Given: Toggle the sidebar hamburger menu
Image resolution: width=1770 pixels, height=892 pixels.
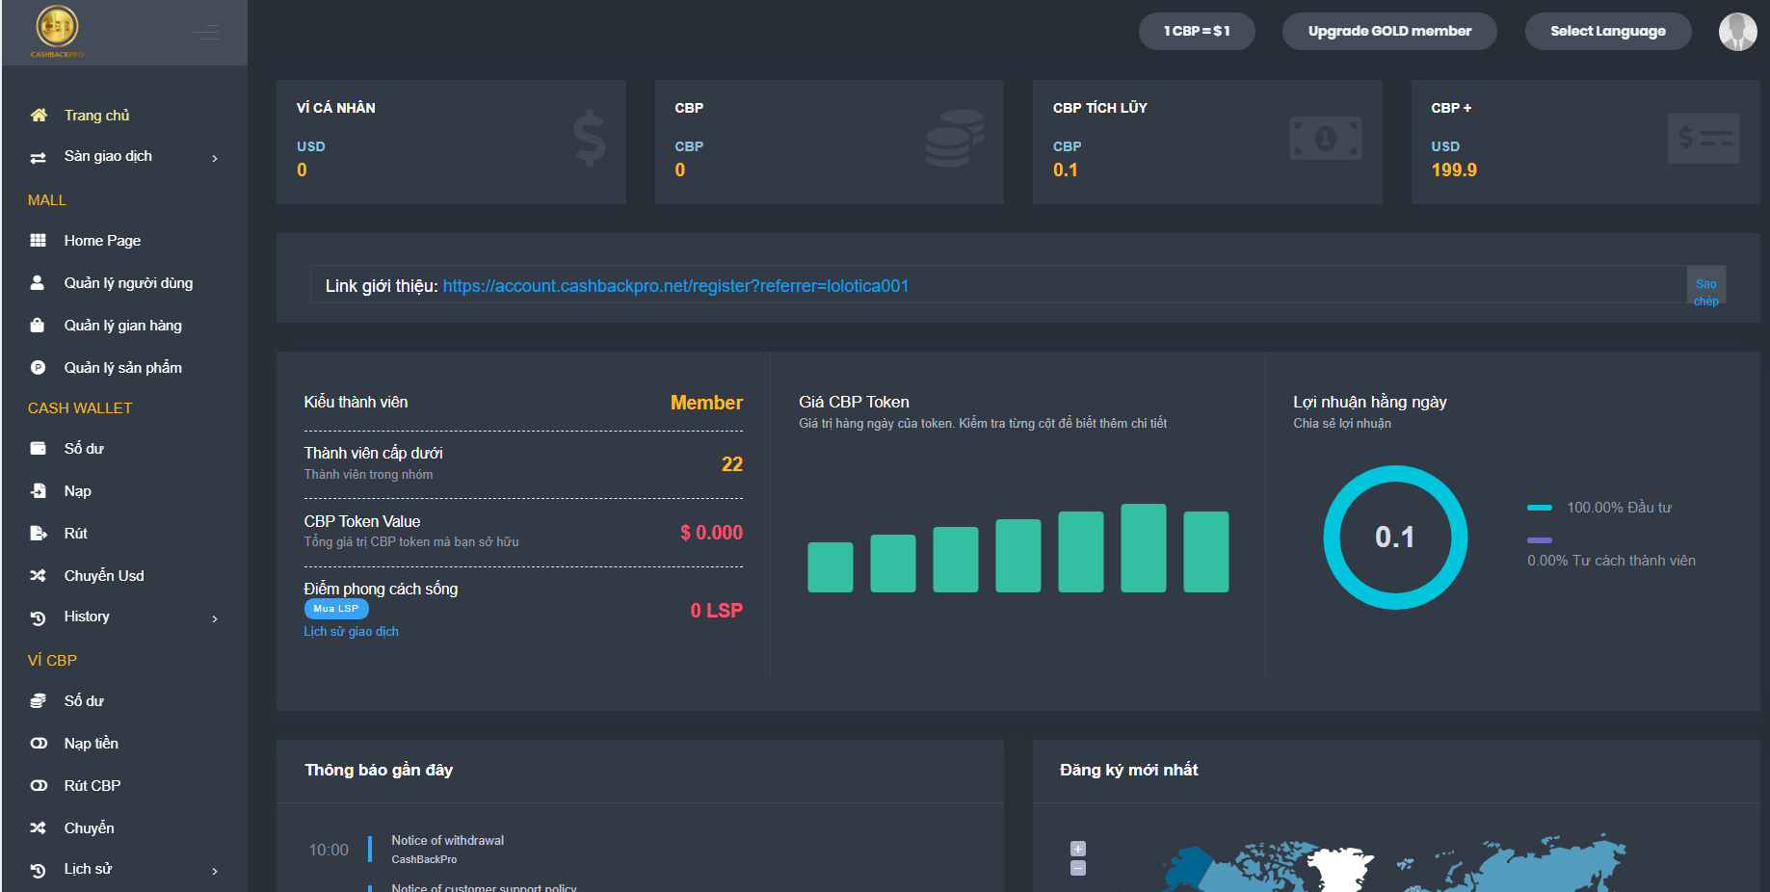Looking at the screenshot, I should 206,33.
